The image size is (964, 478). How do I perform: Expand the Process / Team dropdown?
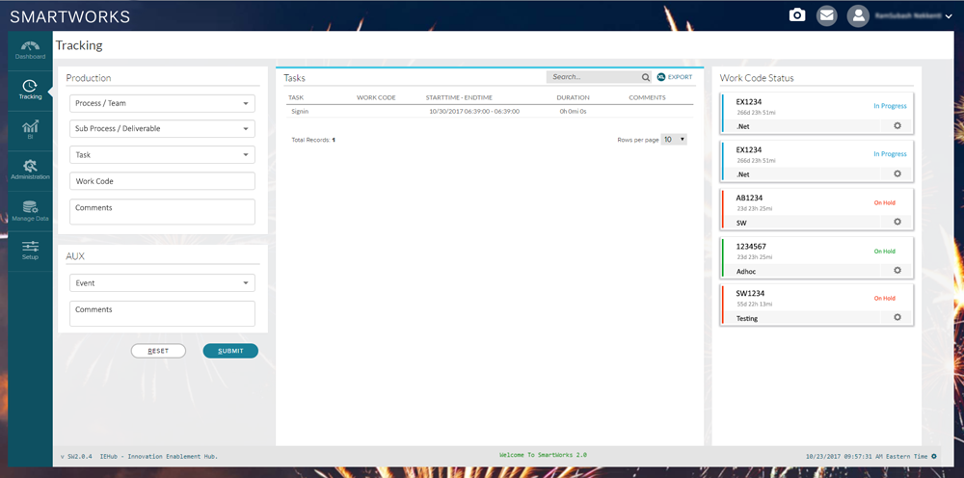(x=162, y=103)
